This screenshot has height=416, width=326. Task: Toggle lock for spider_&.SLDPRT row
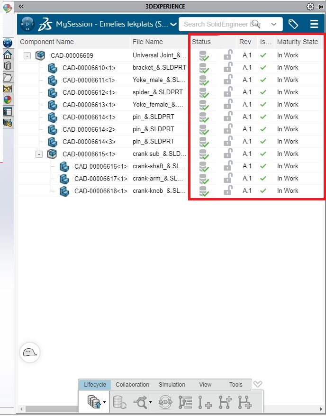coord(228,92)
